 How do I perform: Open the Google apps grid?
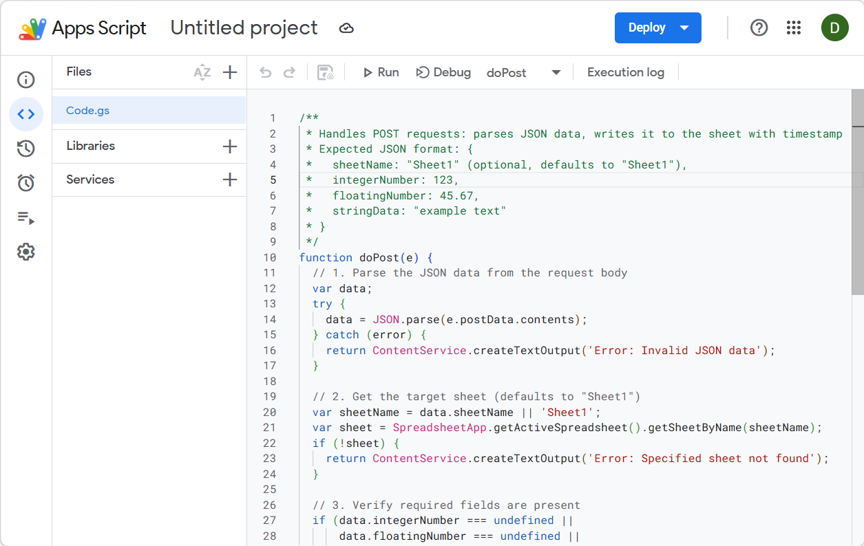coord(794,28)
